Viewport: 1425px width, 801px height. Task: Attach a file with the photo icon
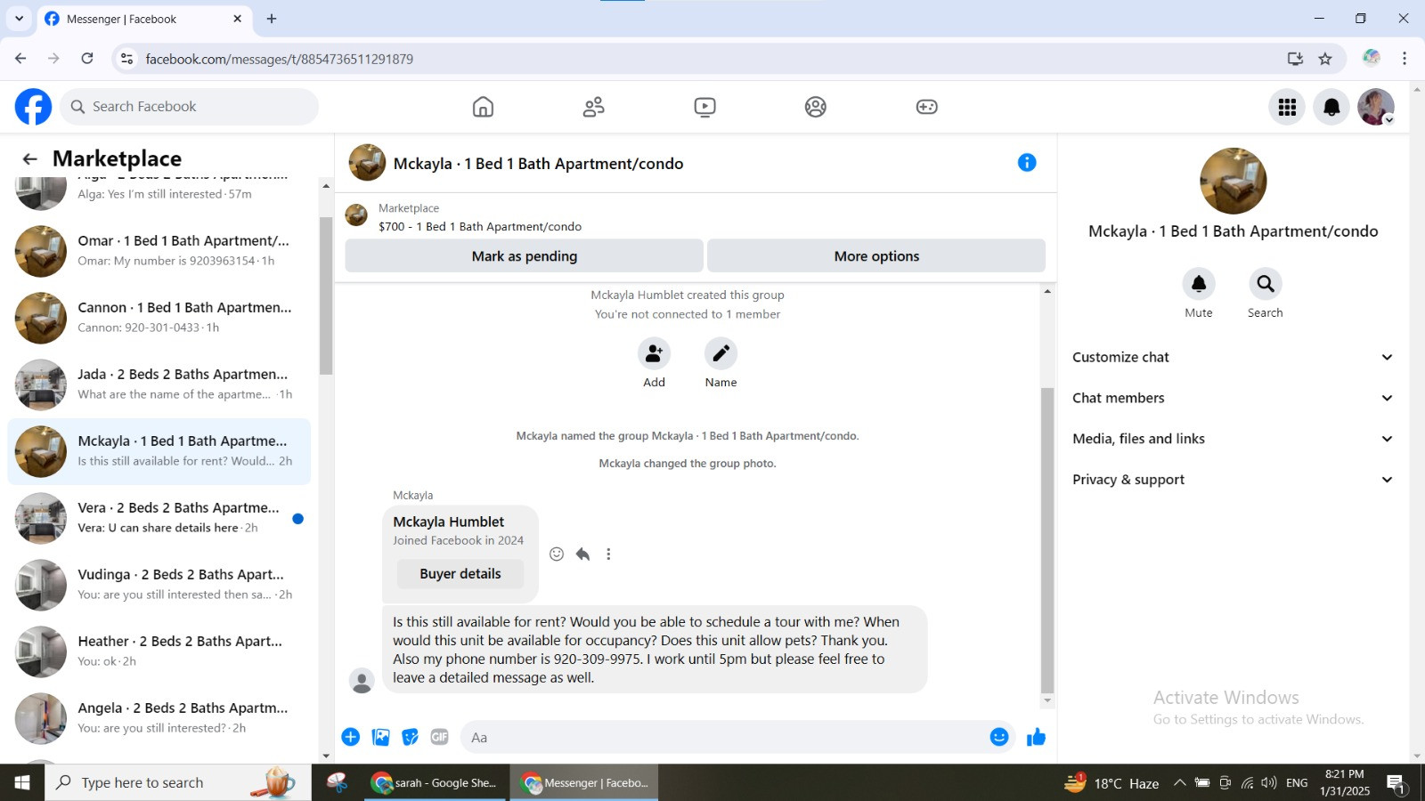(381, 737)
